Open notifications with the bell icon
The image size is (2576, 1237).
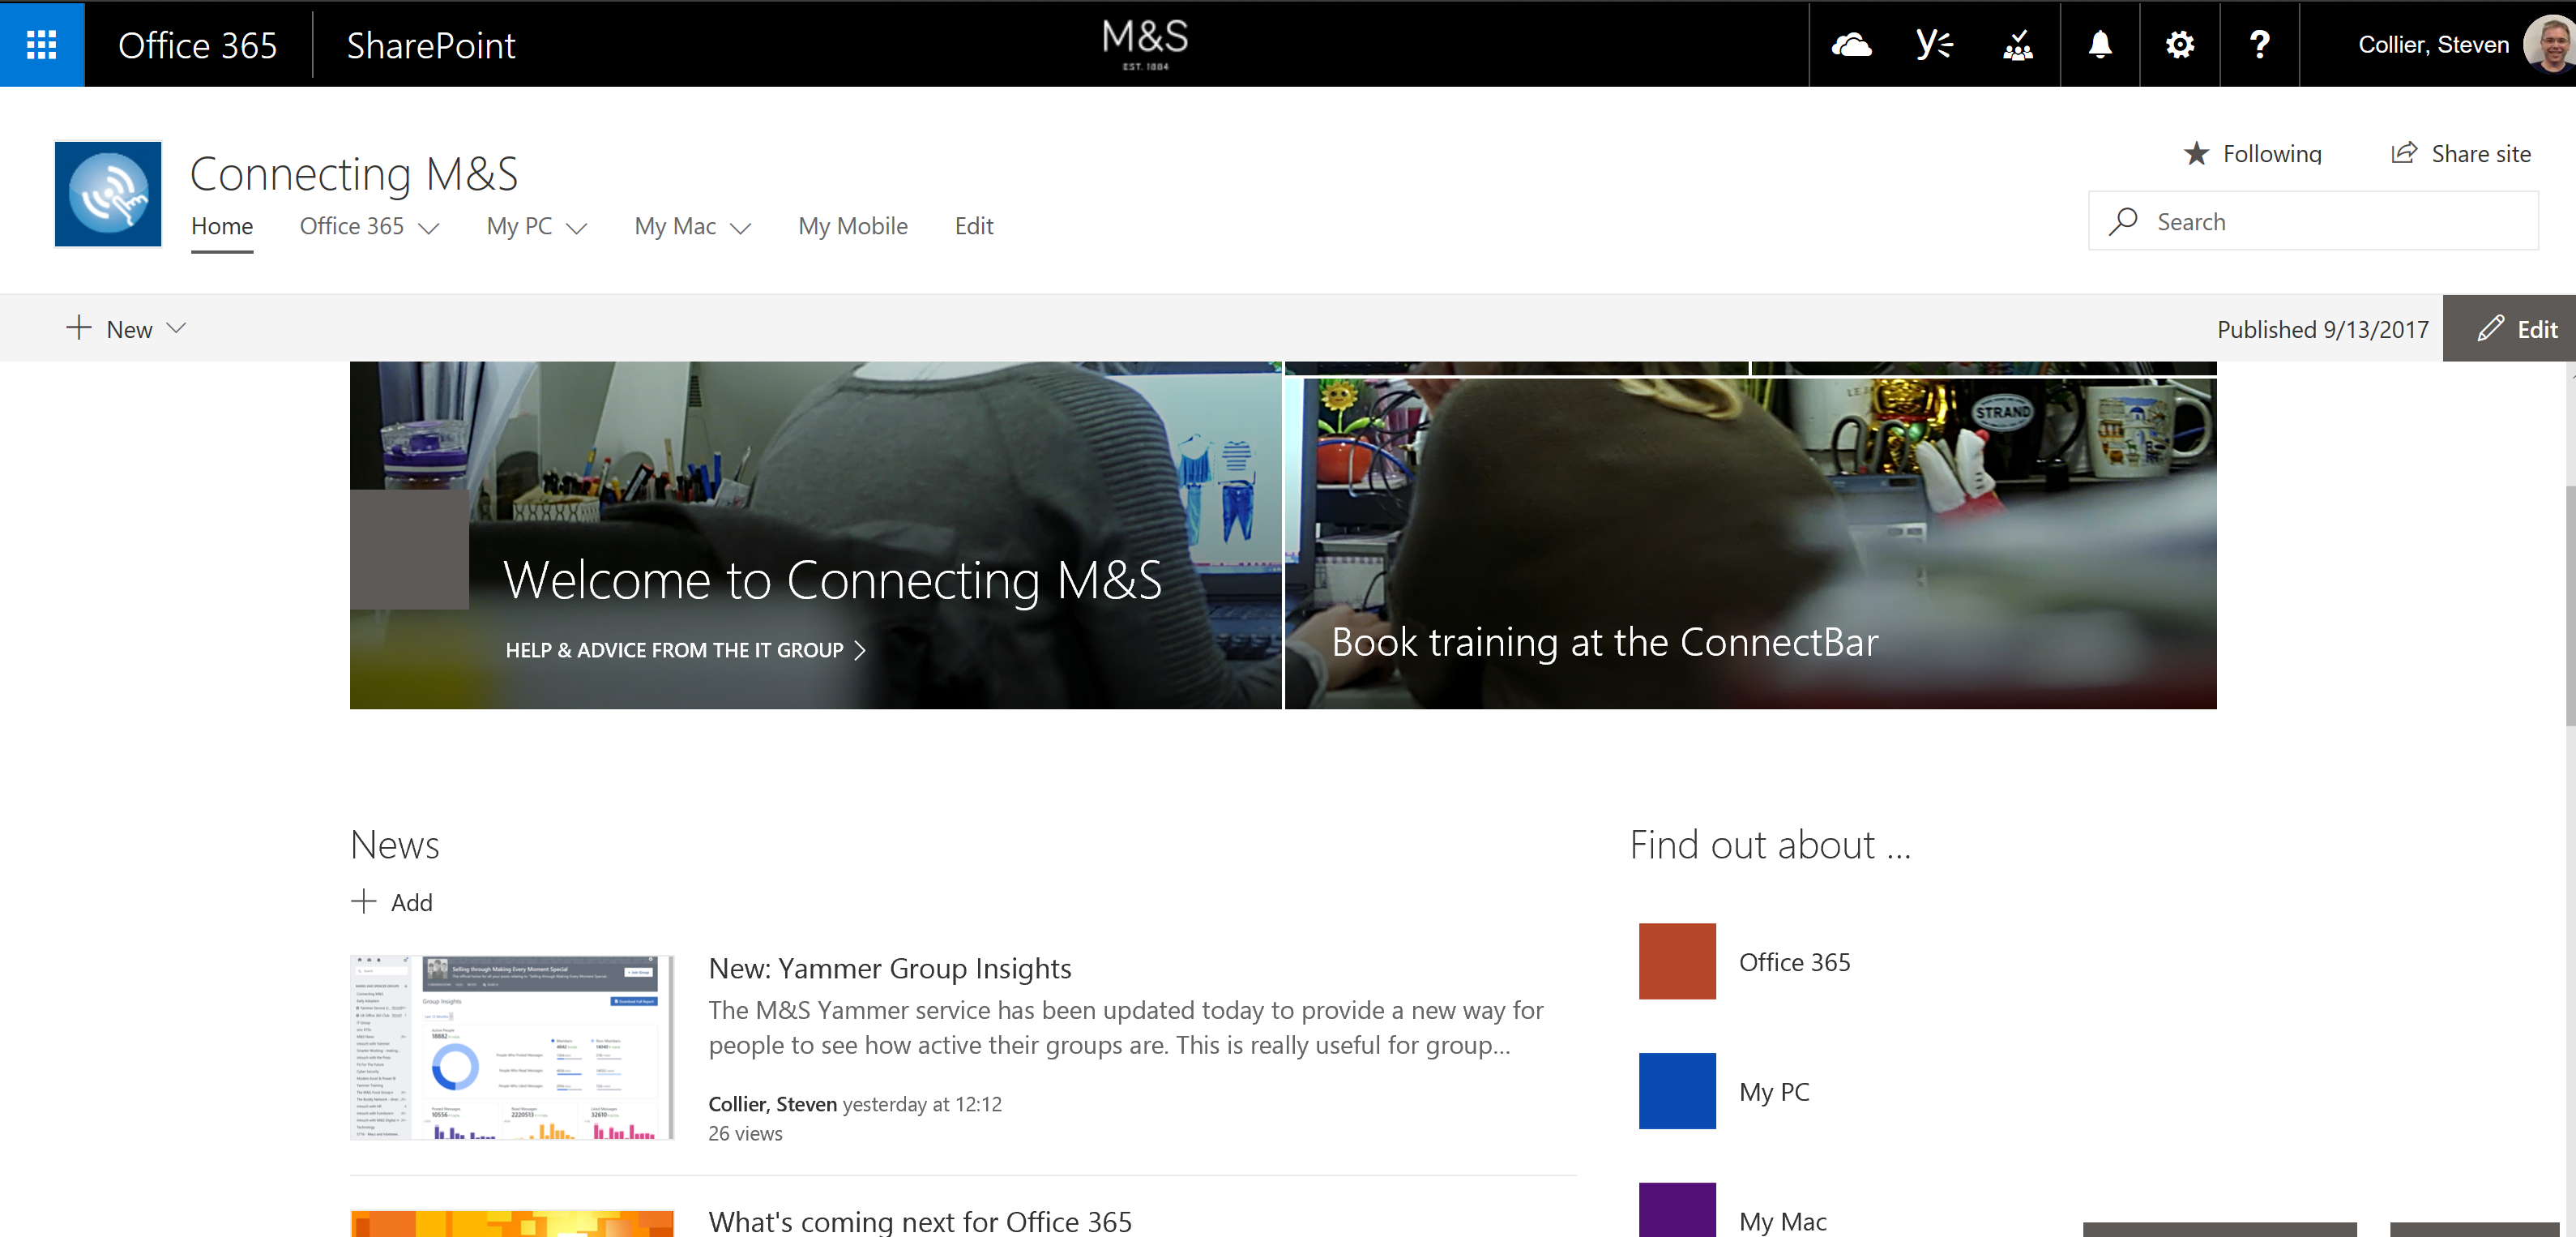point(2100,44)
